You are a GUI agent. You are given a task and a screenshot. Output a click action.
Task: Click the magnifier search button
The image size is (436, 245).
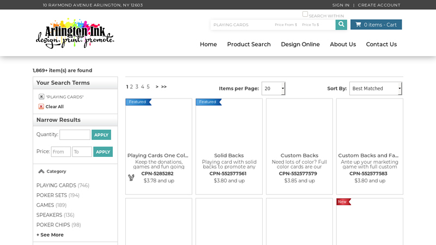click(x=341, y=24)
